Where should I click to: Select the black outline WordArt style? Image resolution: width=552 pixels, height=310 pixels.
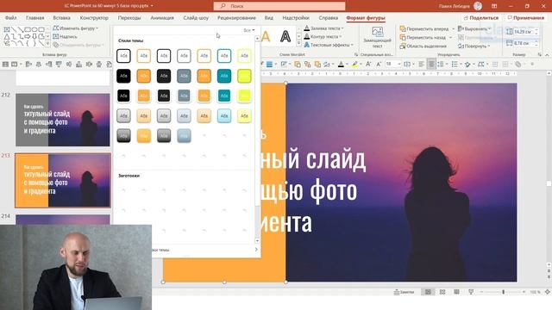pyautogui.click(x=285, y=36)
